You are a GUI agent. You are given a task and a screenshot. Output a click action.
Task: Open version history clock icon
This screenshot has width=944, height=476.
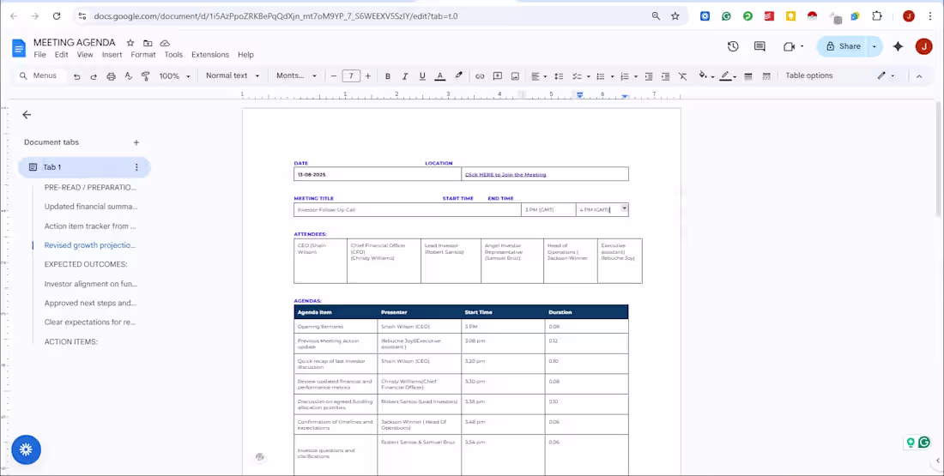(733, 46)
